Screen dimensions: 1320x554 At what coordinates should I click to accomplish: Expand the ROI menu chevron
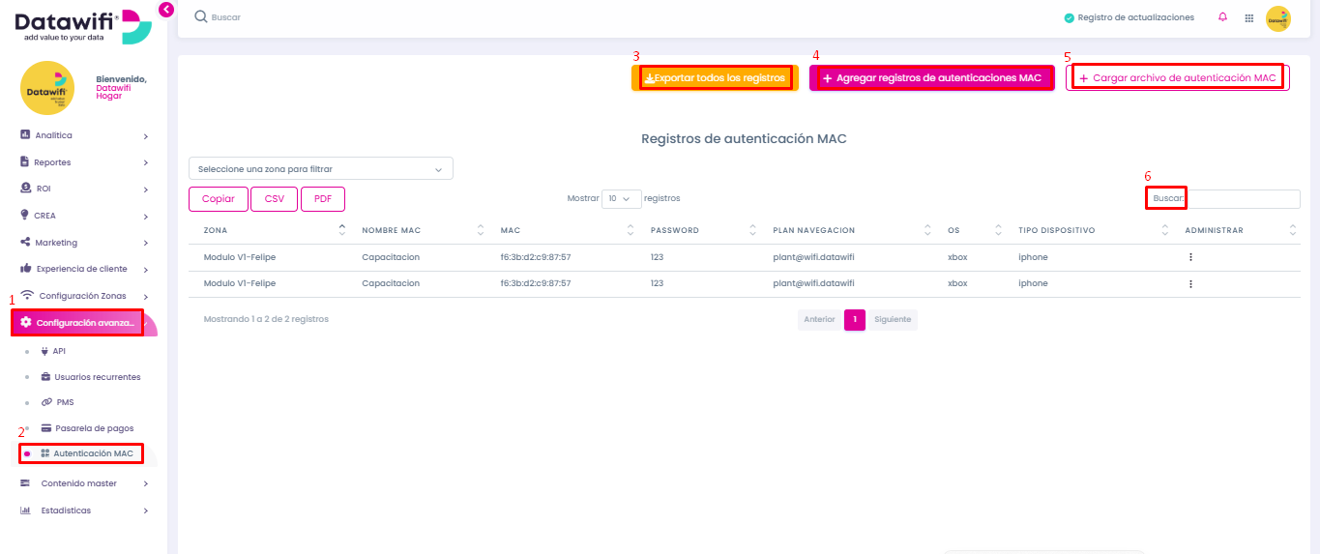click(x=146, y=190)
